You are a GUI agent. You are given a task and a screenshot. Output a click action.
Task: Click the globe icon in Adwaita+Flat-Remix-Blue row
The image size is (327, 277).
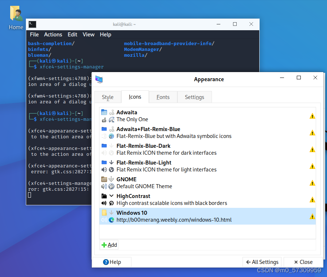(111, 136)
